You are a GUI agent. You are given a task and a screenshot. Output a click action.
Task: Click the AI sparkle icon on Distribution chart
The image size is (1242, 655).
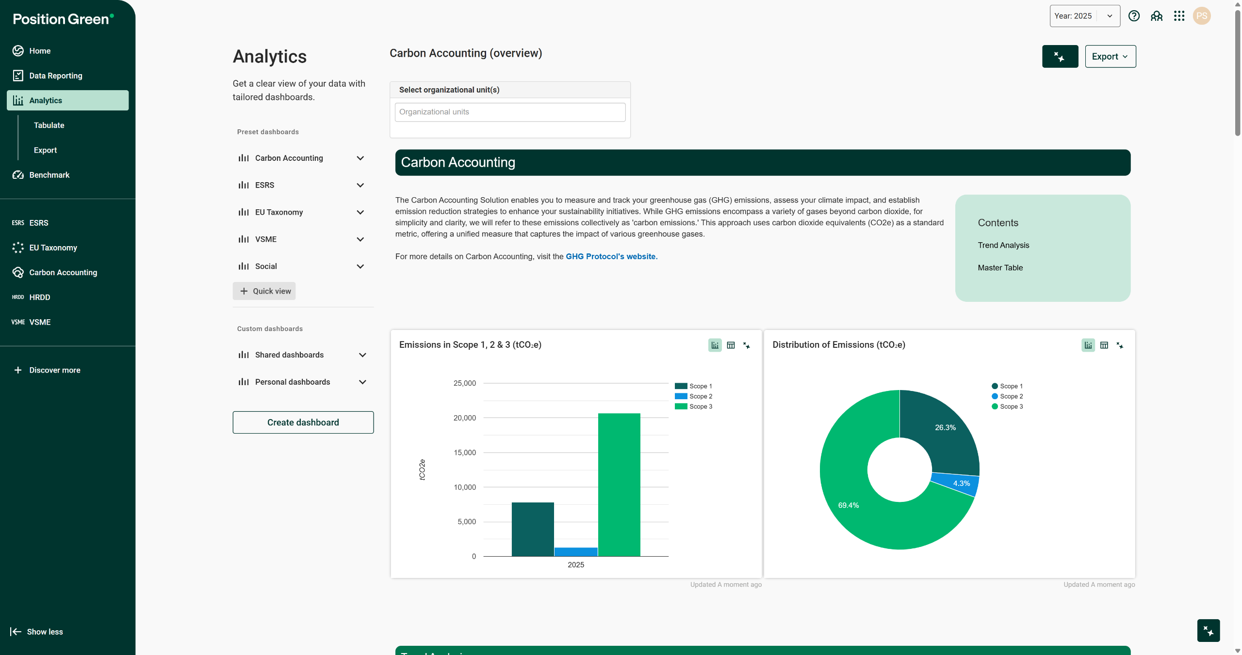click(x=1120, y=345)
